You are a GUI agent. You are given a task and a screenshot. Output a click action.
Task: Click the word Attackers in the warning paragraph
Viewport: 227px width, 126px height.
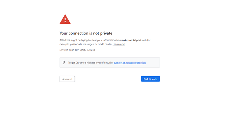65,40
